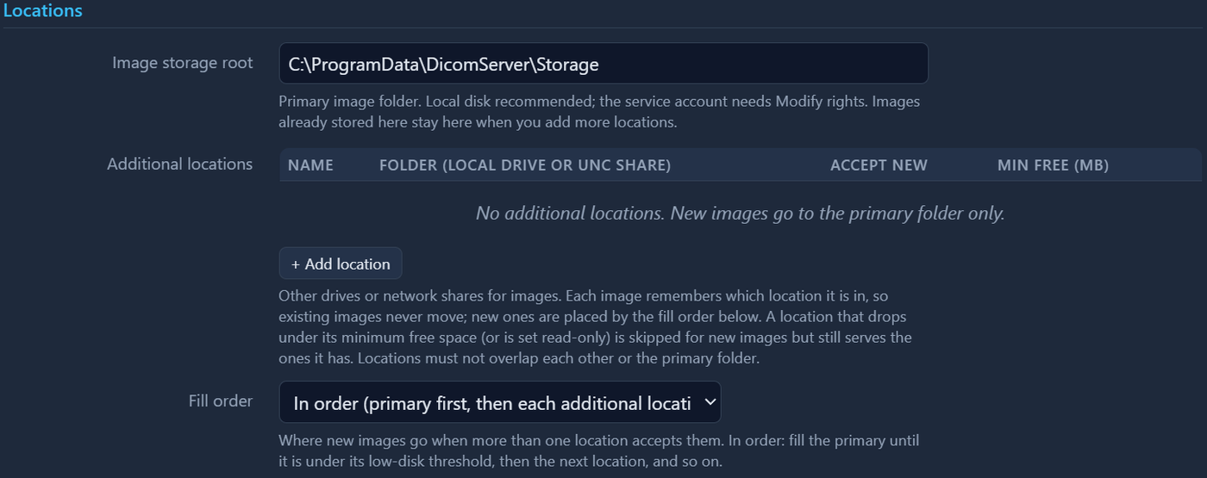1207x478 pixels.
Task: Click the 'Where new images go' help text
Action: 599,451
